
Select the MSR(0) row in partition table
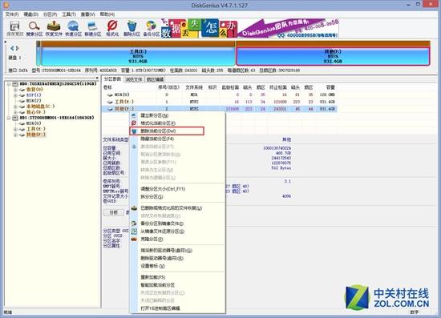pyautogui.click(x=220, y=95)
